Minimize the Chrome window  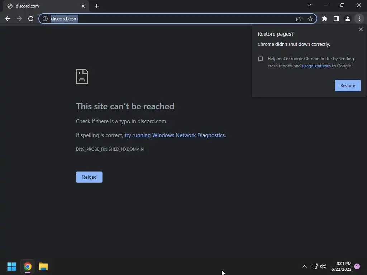325,5
